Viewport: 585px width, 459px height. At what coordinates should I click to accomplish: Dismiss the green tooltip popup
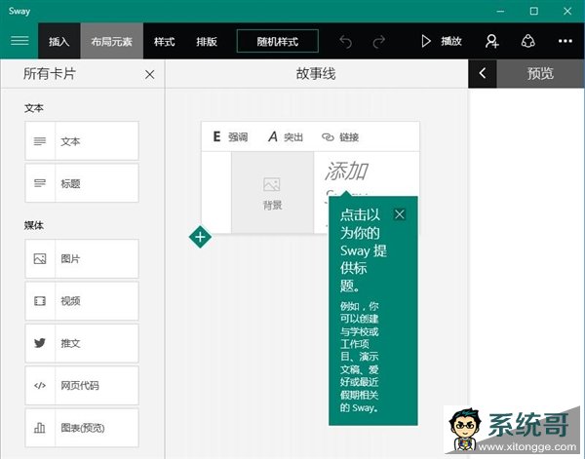(399, 214)
